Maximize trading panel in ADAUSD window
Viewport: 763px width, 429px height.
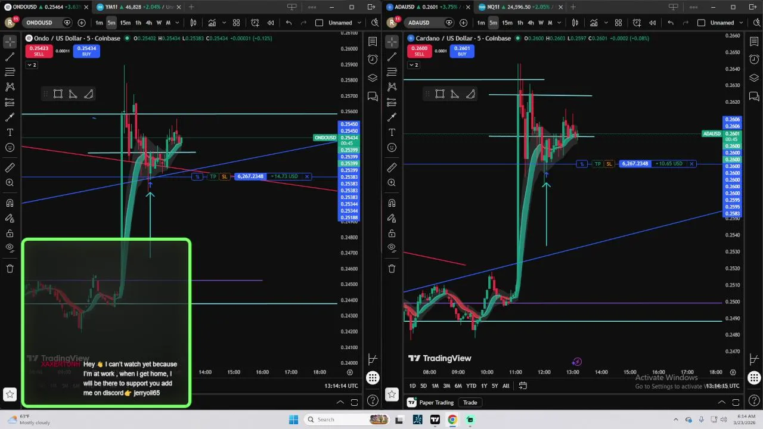point(736,402)
